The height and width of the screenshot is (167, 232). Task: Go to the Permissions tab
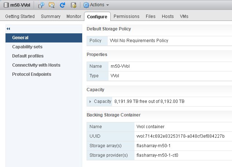126,16
